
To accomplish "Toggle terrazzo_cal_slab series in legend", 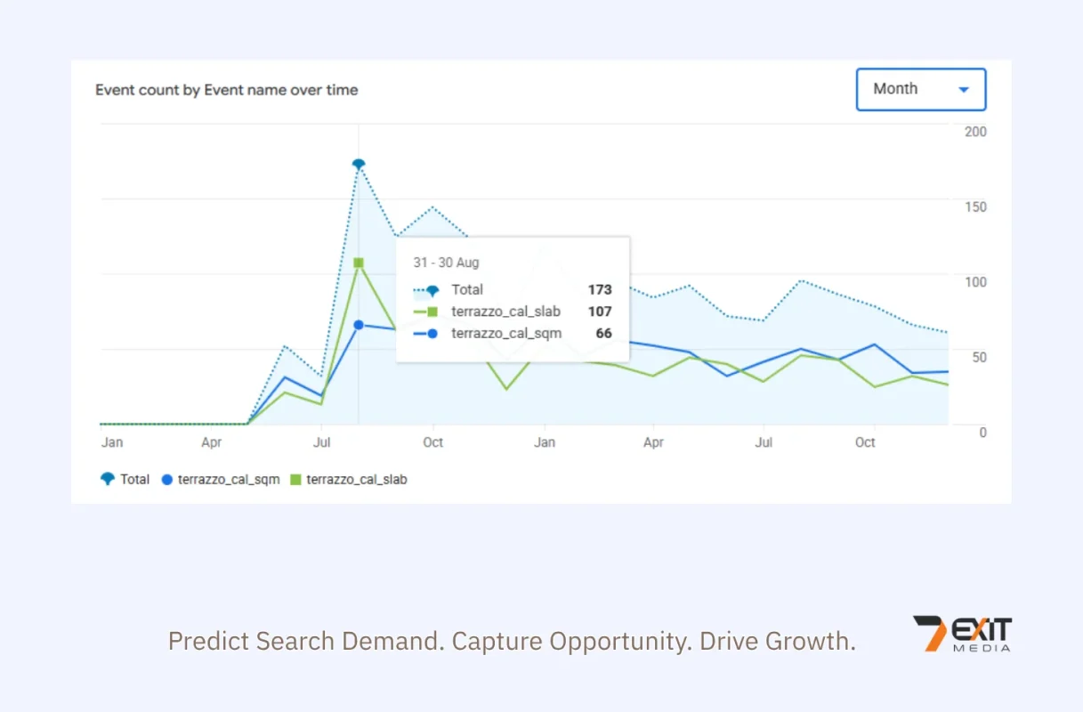I will (x=349, y=479).
